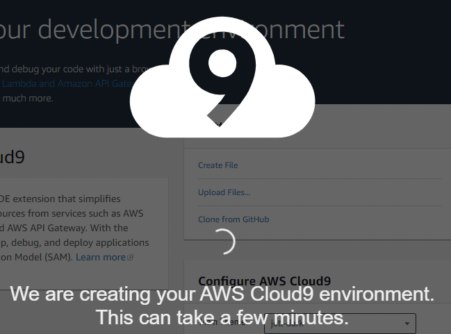Click the theme selection combo box field
The image size is (451, 334).
334,324
